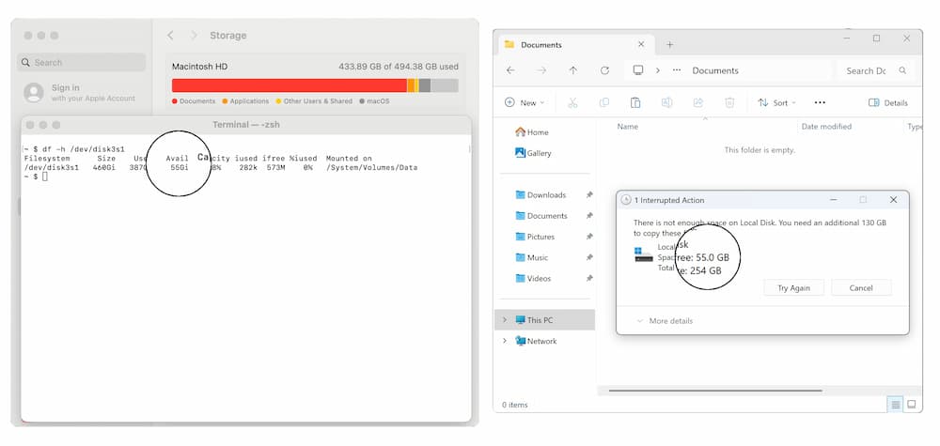
Task: Click the back chevron in Storage settings
Action: [170, 36]
